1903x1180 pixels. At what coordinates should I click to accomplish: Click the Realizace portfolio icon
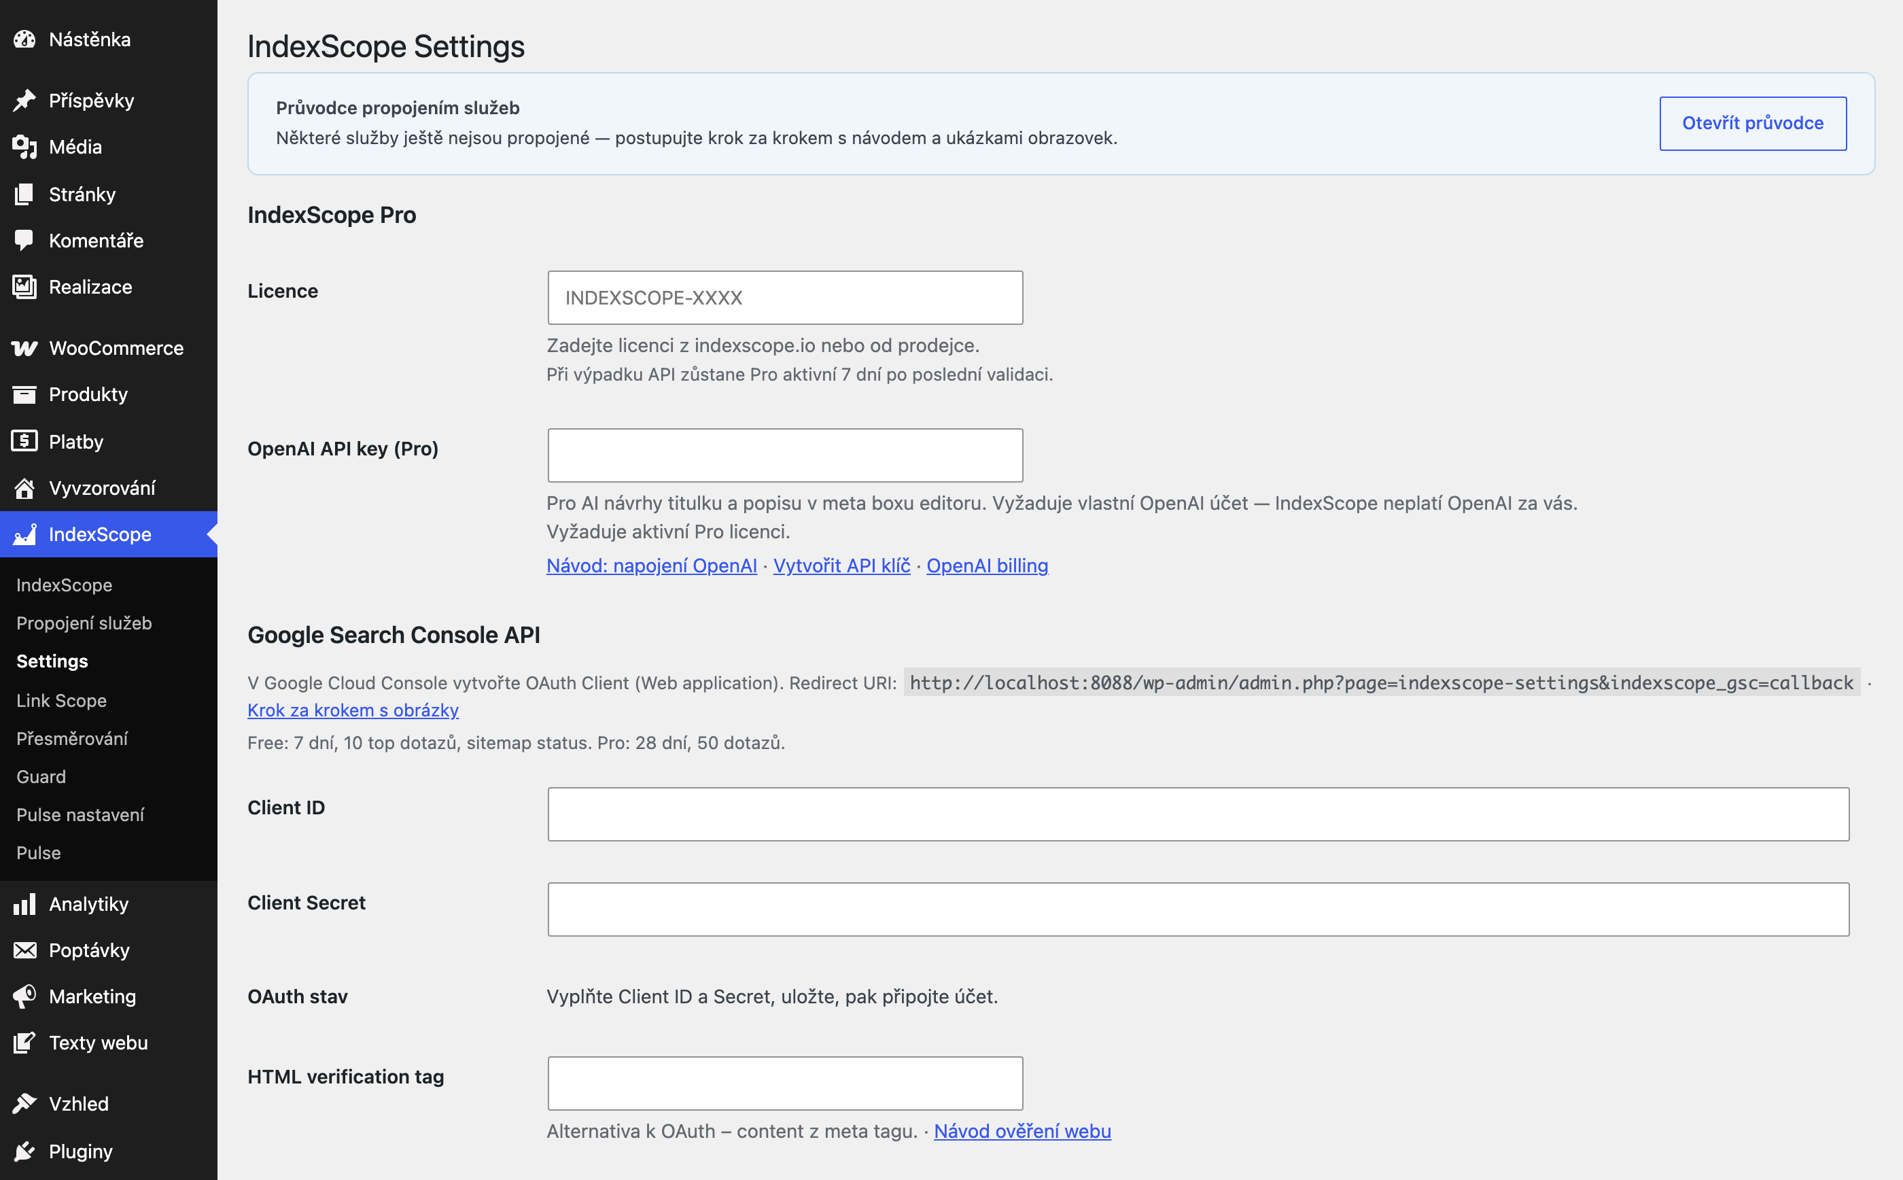[24, 286]
